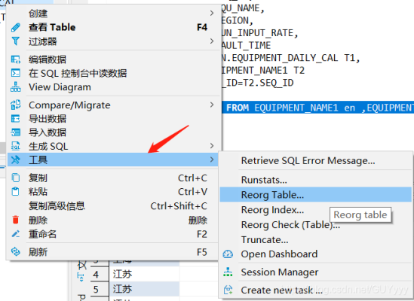Click the 编辑数据 grid icon
Viewport: 414px width, 301px height.
click(16, 59)
